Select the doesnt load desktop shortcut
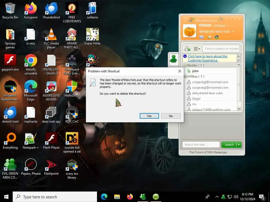 pyautogui.click(x=10, y=115)
